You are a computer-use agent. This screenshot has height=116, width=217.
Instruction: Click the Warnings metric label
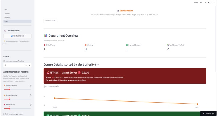click(89, 45)
